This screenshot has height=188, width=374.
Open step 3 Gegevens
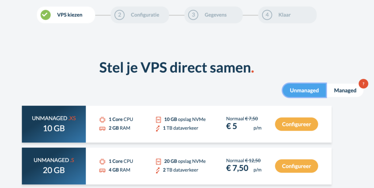click(x=213, y=15)
